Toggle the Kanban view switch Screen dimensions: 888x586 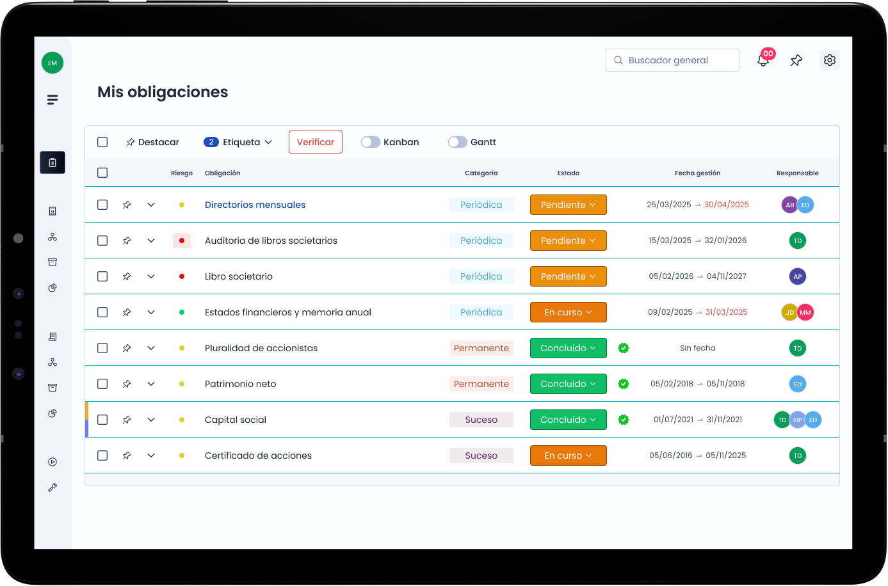click(370, 142)
